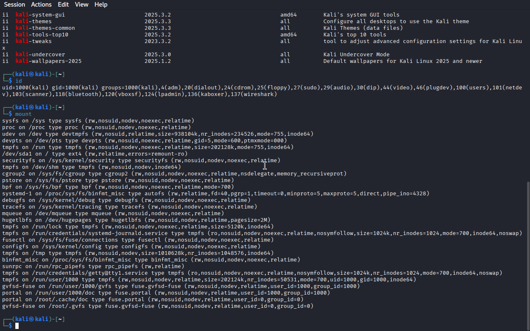
Task: Open the Help menu
Action: (101, 5)
